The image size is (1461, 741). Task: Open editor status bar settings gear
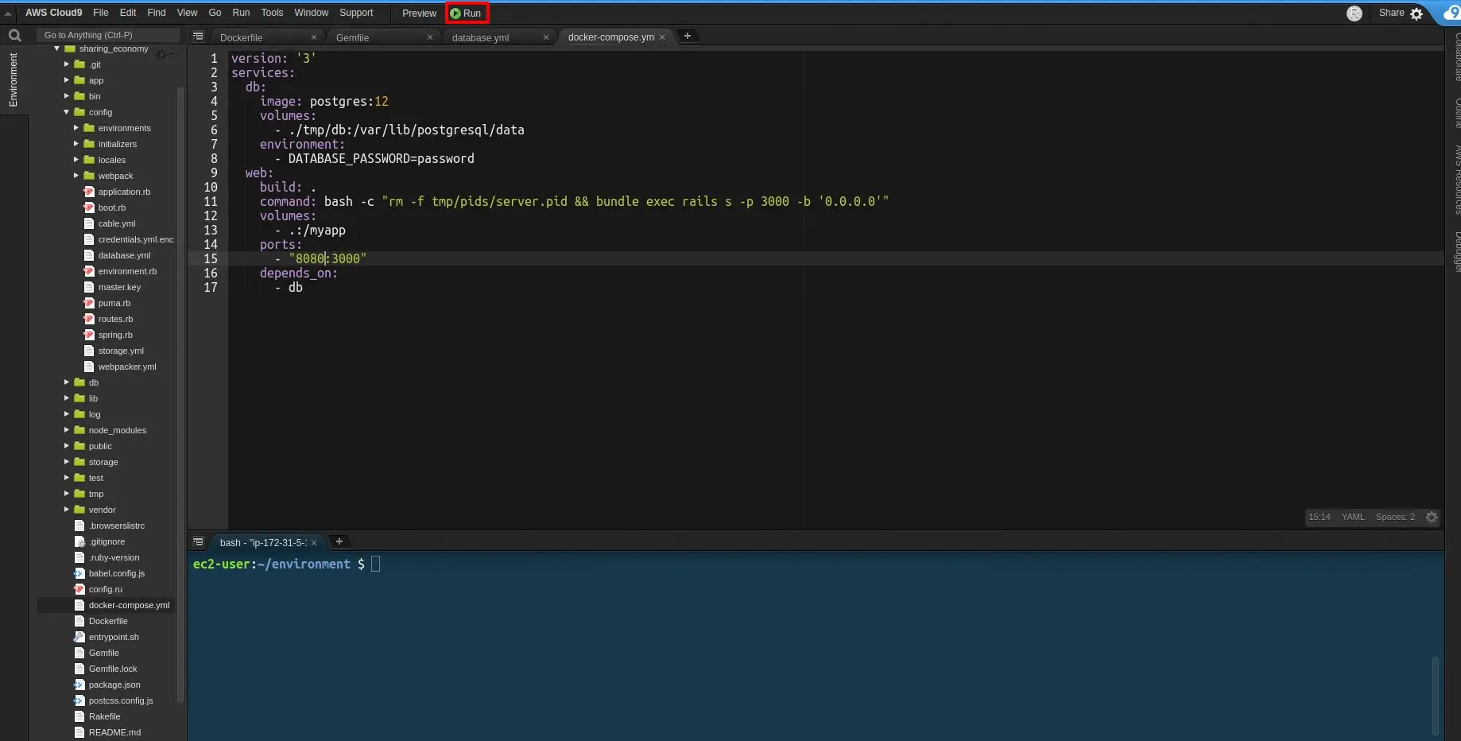tap(1432, 517)
